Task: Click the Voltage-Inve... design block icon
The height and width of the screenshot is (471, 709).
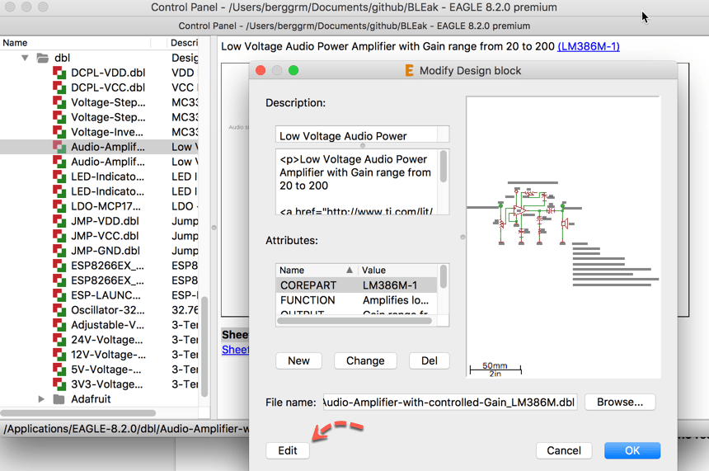Action: [59, 132]
